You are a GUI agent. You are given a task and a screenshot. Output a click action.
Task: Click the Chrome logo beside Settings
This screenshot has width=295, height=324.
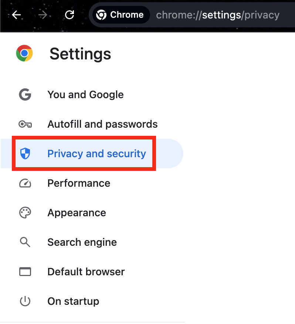click(24, 53)
